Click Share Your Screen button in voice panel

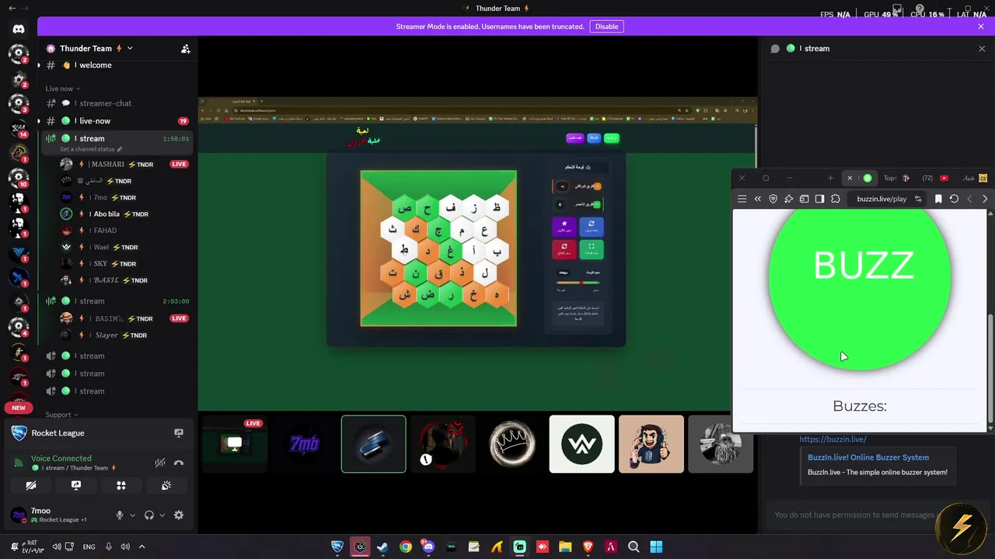76,485
